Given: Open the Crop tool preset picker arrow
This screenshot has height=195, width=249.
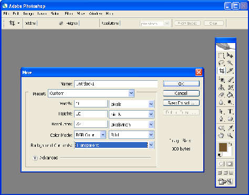Looking at the screenshot, I should pyautogui.click(x=18, y=23).
